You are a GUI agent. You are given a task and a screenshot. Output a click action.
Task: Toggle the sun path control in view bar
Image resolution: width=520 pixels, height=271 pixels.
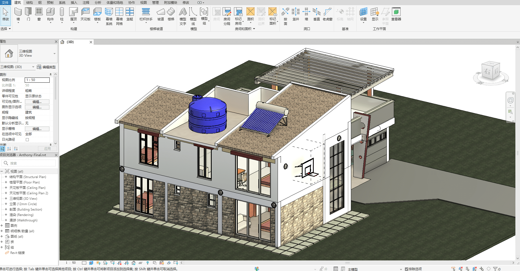point(98,262)
